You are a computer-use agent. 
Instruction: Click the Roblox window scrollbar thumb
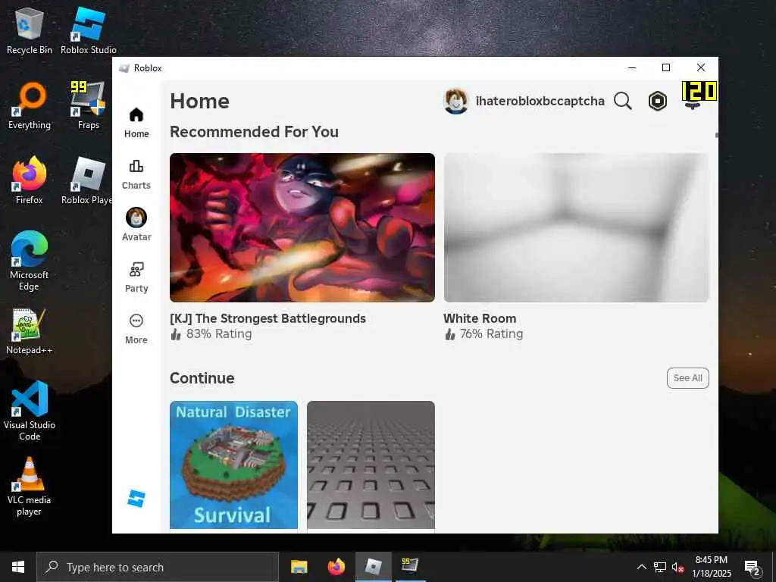(x=716, y=135)
